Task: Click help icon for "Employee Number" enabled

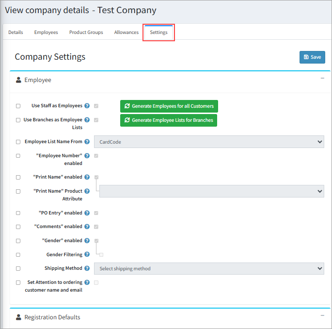Action: coord(87,156)
